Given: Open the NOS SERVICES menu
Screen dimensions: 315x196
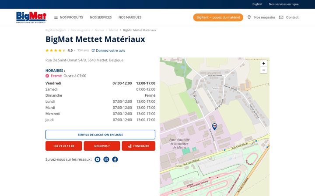Looking at the screenshot, I should [x=101, y=17].
